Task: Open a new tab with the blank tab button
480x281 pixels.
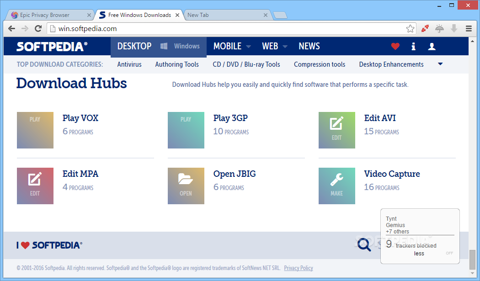Action: [x=280, y=15]
